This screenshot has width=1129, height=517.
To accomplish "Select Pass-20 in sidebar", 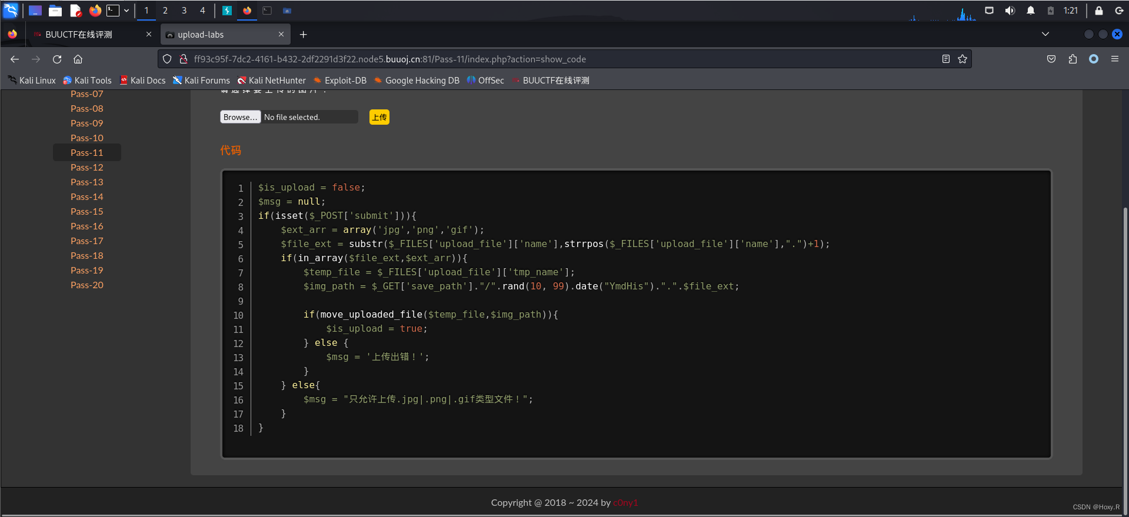I will pyautogui.click(x=87, y=285).
